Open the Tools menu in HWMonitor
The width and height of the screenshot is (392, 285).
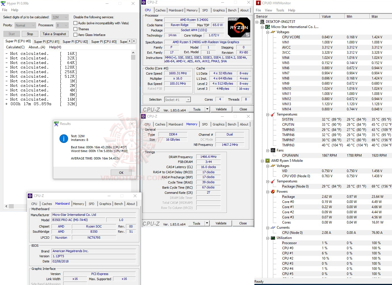point(280,10)
